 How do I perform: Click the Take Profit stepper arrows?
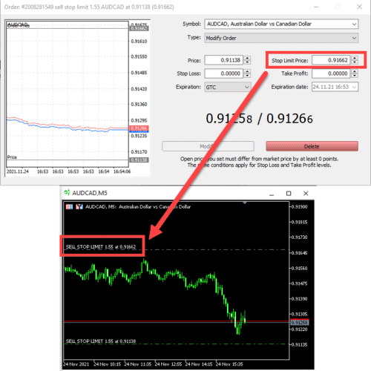[355, 73]
